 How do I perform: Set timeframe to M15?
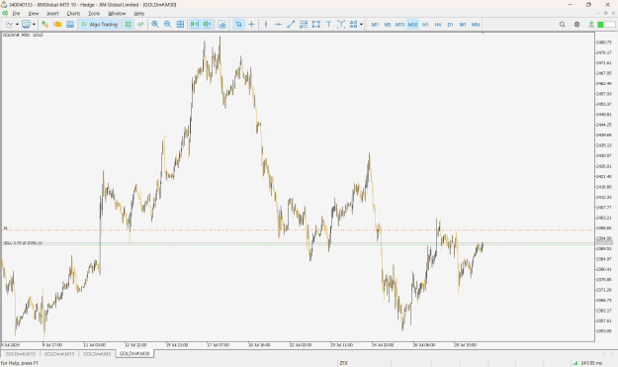coord(400,25)
